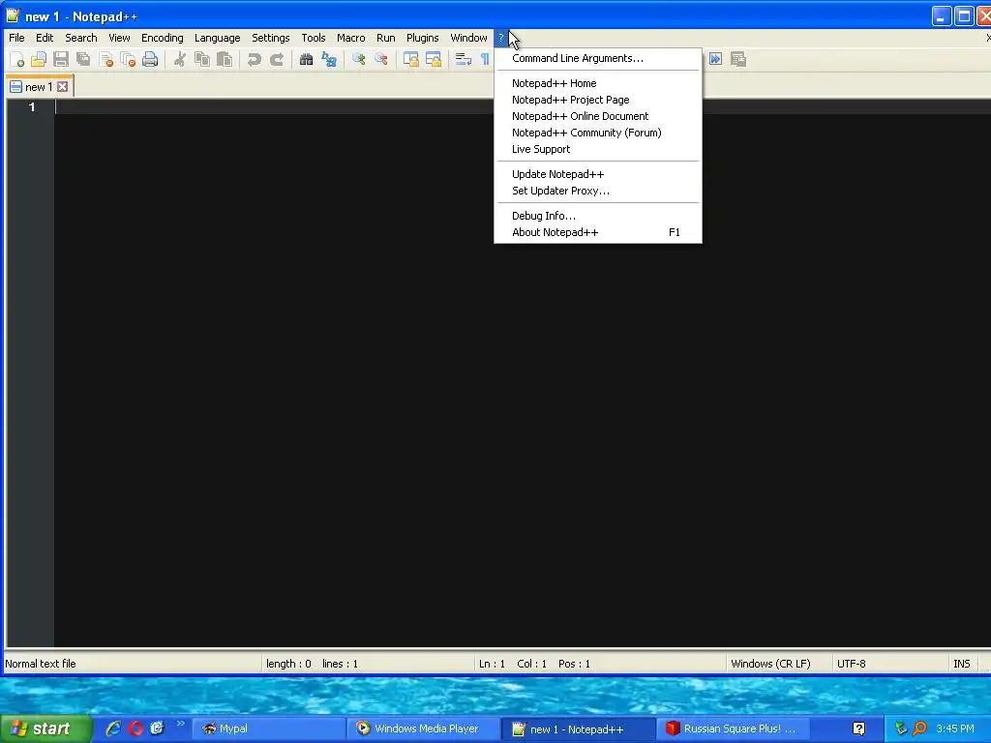Open the Edit menu
991x743 pixels.
(45, 38)
